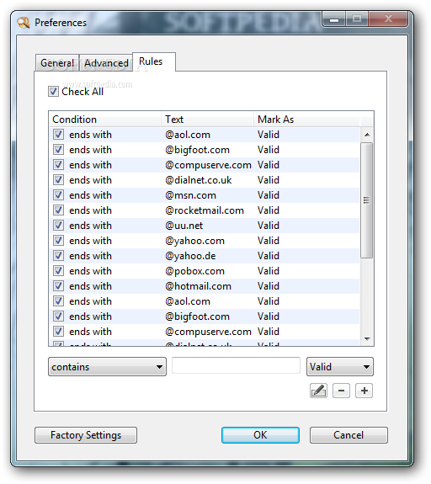431x484 pixels.
Task: Click the Preferences magnifier app icon
Action: tap(24, 23)
